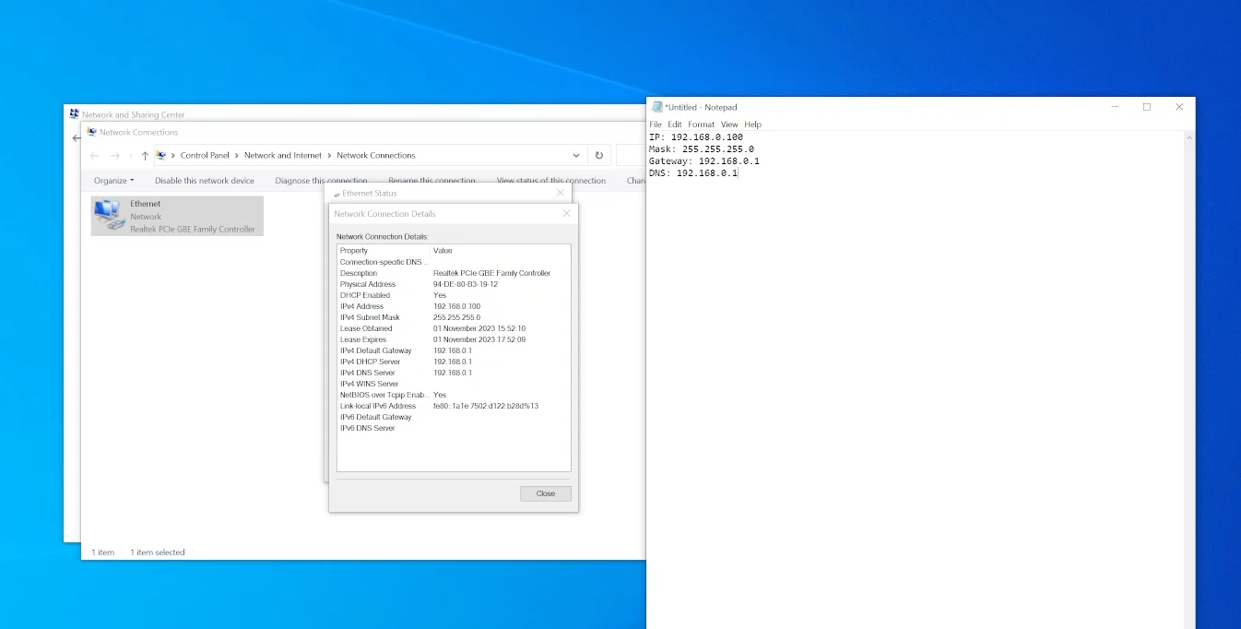The height and width of the screenshot is (629, 1241).
Task: Expand chevron after Control Panel breadcrumb
Action: pos(237,156)
